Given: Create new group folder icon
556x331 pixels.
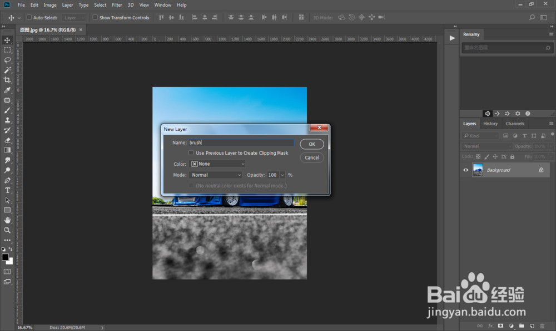Looking at the screenshot, I should pos(522,325).
